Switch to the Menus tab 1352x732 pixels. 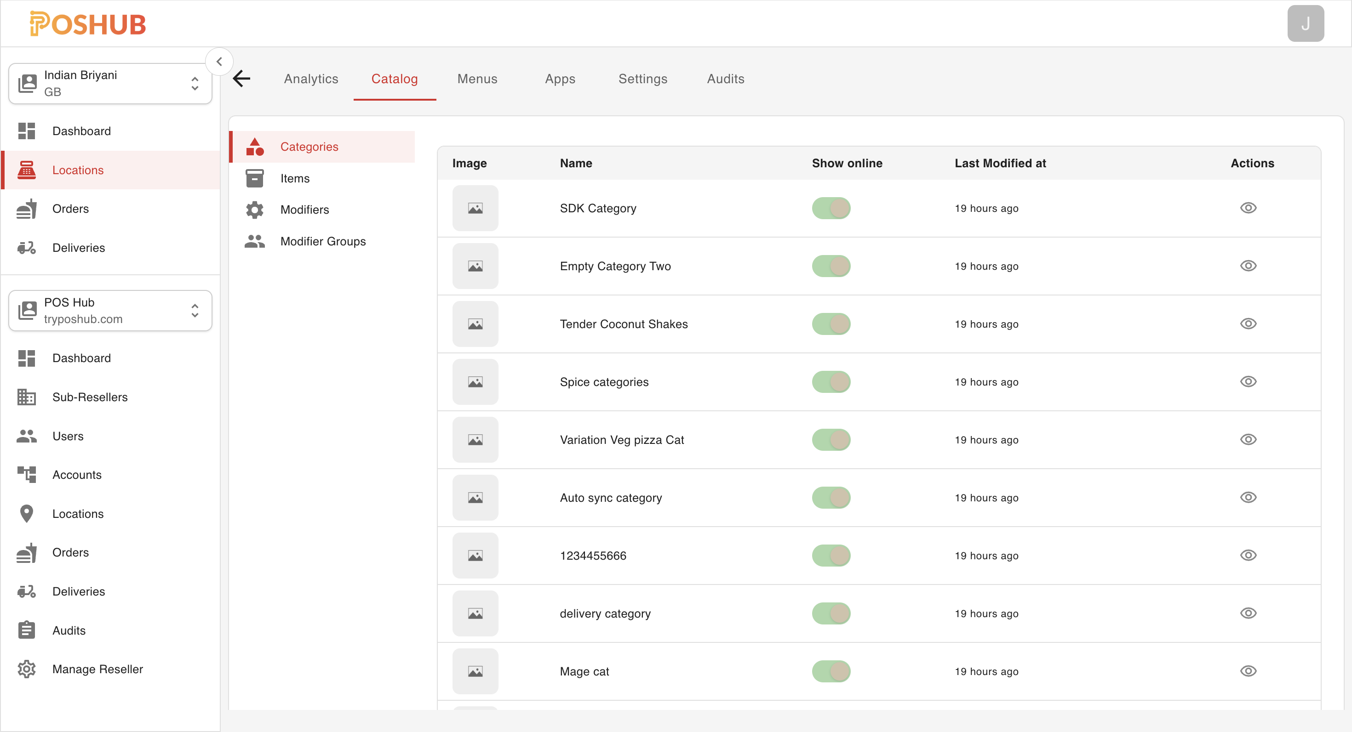pos(477,79)
